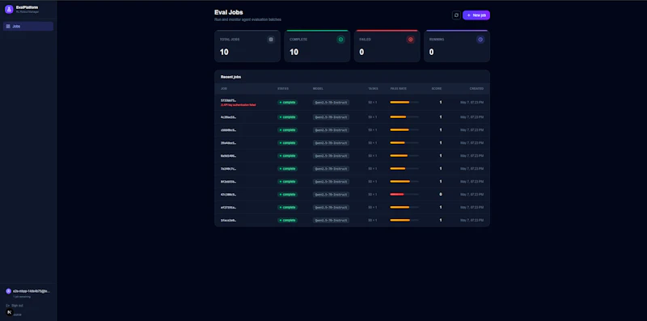Open the job row starting bfac
The width and height of the screenshot is (647, 321).
352,220
